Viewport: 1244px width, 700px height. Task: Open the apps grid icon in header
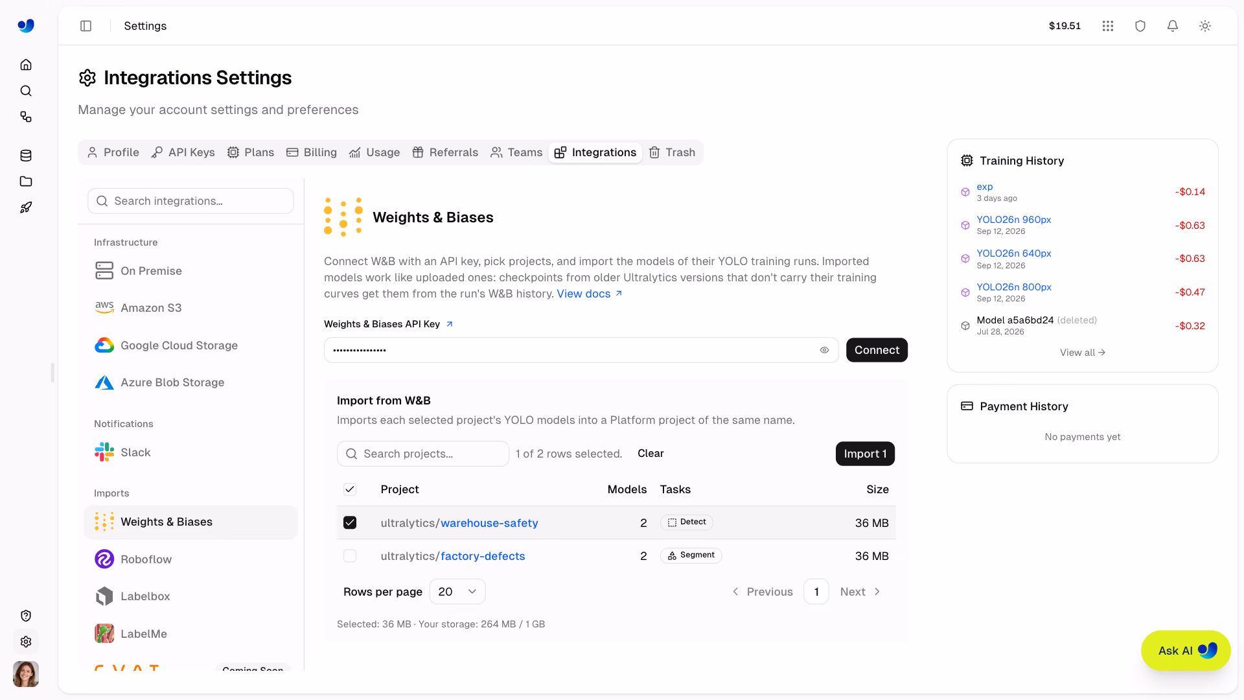pos(1108,26)
